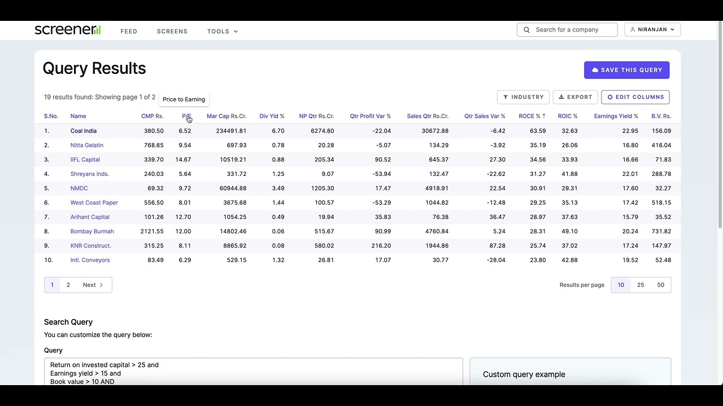The width and height of the screenshot is (723, 406).
Task: Open Arihant Capital company page
Action: [90, 217]
